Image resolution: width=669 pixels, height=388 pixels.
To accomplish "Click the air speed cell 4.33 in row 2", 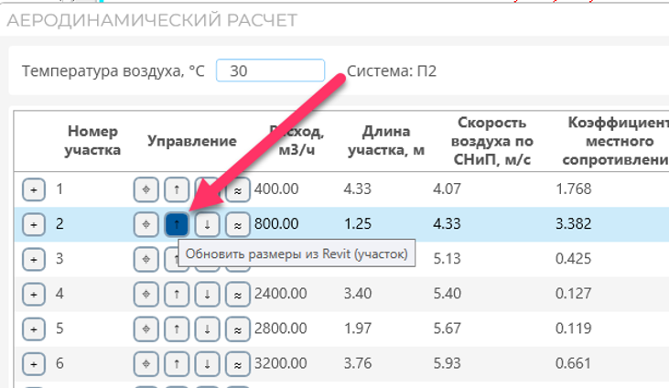I will point(448,223).
